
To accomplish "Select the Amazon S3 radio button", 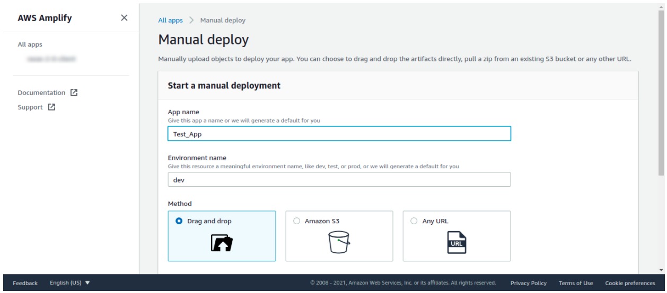I will [296, 221].
